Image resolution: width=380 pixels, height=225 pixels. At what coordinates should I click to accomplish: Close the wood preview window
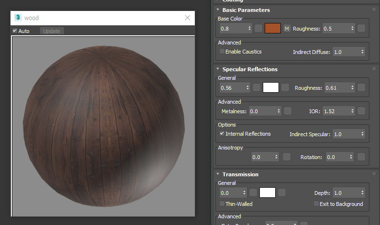pos(188,18)
